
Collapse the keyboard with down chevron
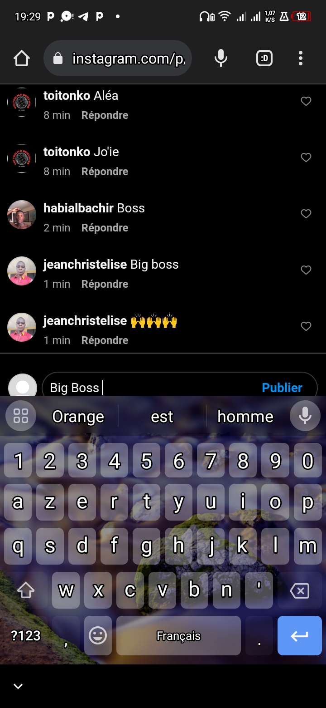tap(18, 686)
